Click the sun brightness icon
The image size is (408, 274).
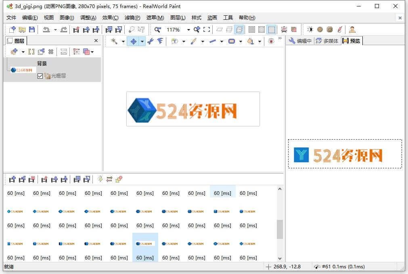click(x=310, y=29)
